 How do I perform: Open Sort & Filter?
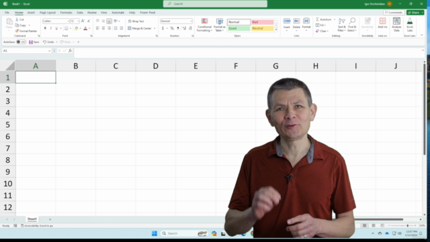(342, 25)
